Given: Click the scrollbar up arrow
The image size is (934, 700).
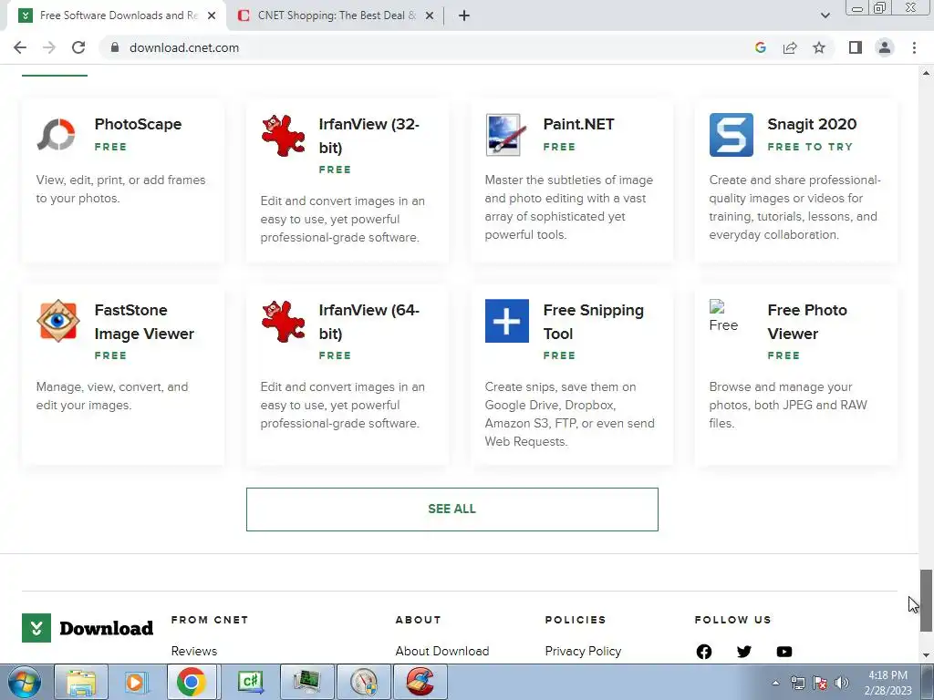Looking at the screenshot, I should coord(926,73).
